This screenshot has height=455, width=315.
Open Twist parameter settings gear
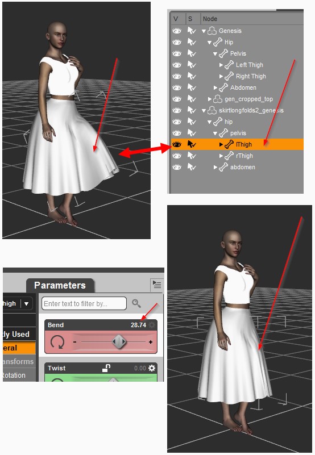(152, 368)
